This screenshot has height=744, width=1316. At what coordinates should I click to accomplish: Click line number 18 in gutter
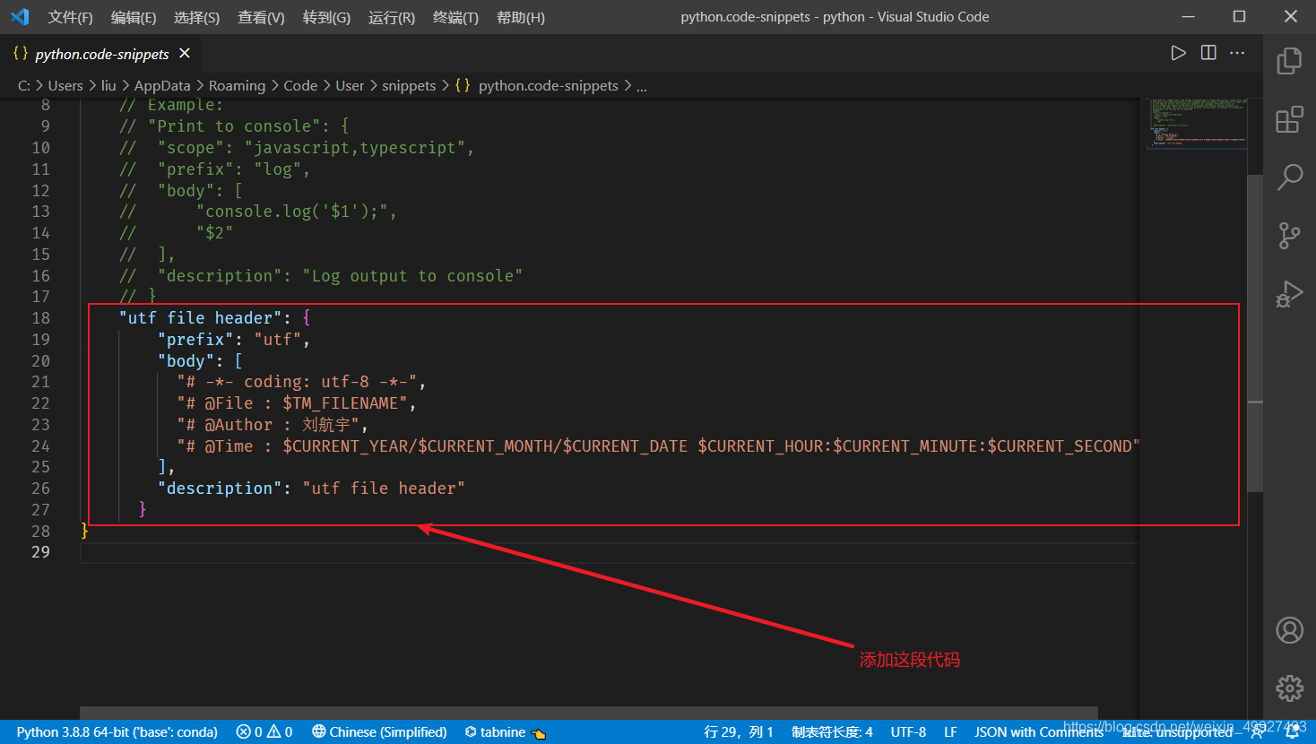pyautogui.click(x=40, y=318)
